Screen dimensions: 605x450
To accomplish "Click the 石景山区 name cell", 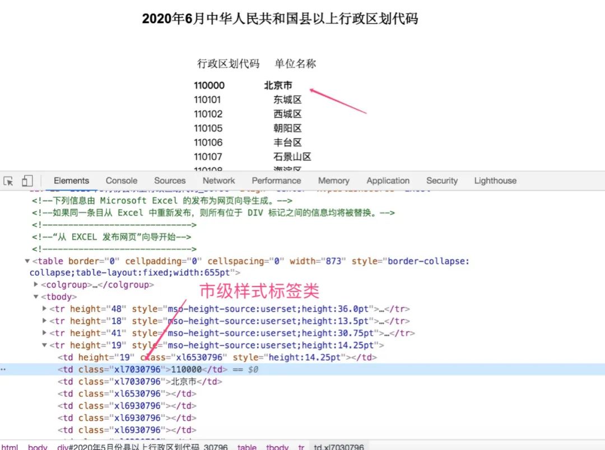I will [x=292, y=157].
